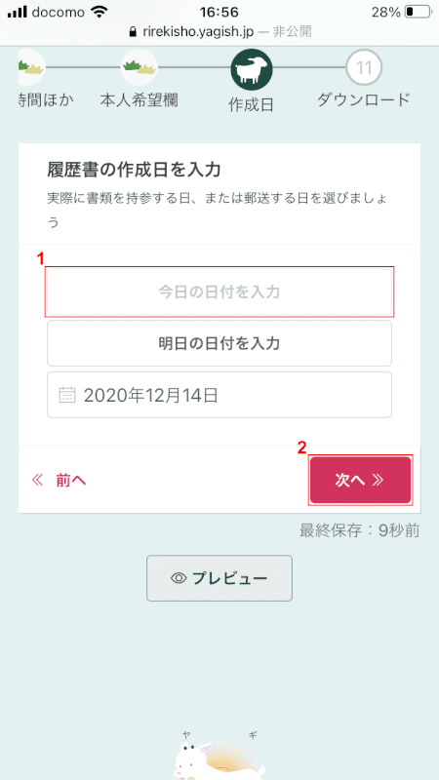
Task: Select the grass icon above 本人希望欄
Action: 140,66
